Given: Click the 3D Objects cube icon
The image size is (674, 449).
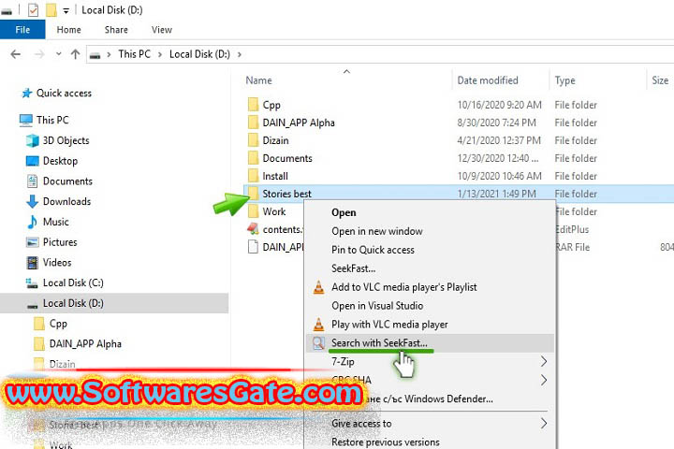Looking at the screenshot, I should [x=32, y=140].
